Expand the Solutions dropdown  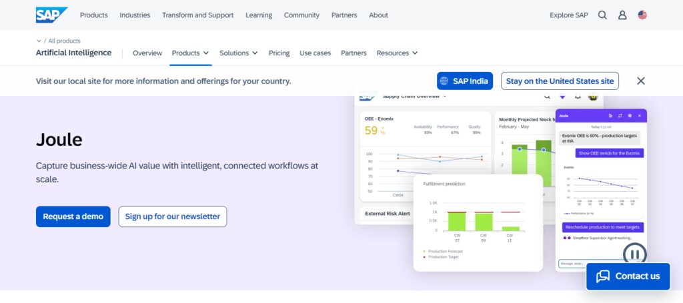click(239, 53)
